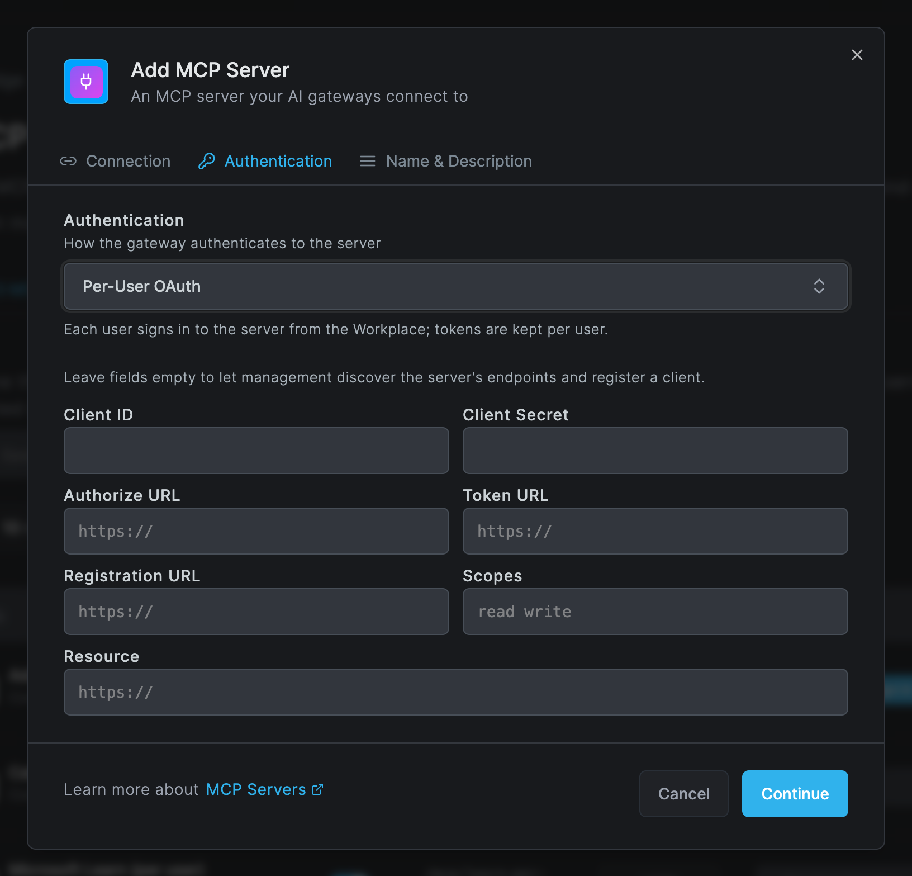This screenshot has width=912, height=876.
Task: Click the "Registration URL" field label
Action: pos(132,576)
